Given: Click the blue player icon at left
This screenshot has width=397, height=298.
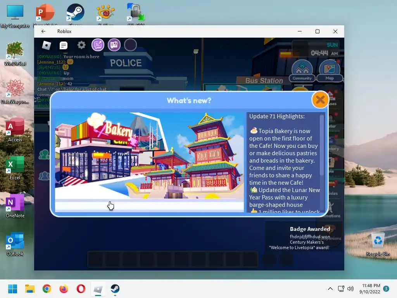Looking at the screenshot, I should [44, 176].
